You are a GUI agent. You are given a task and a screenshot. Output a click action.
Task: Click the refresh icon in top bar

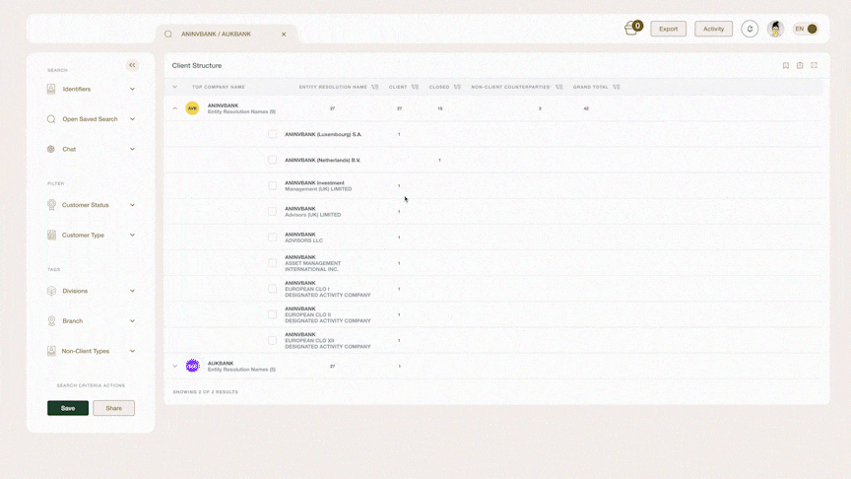pyautogui.click(x=750, y=29)
